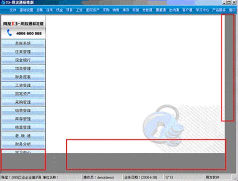Open the 基础设置 menu
This screenshot has width=238, height=181.
[27, 10]
